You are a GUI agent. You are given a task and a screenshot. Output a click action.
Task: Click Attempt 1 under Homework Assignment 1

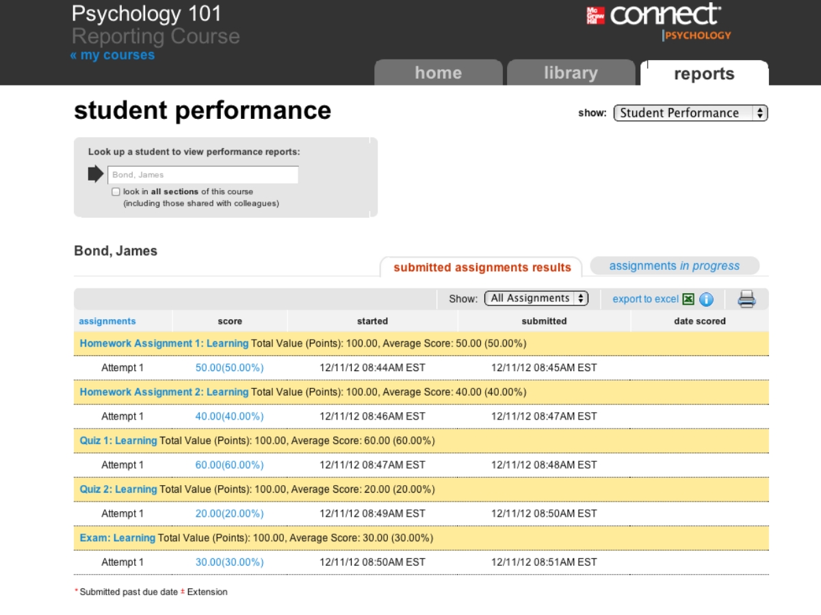coord(122,368)
